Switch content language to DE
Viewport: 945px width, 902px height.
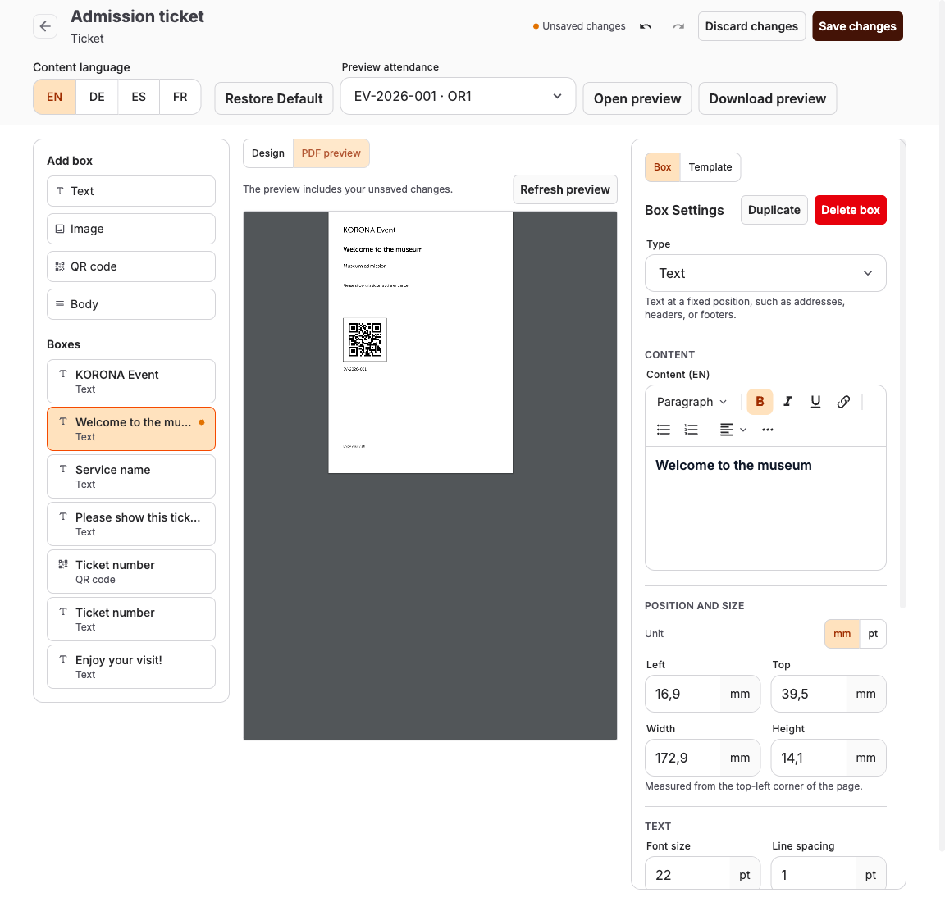[97, 97]
